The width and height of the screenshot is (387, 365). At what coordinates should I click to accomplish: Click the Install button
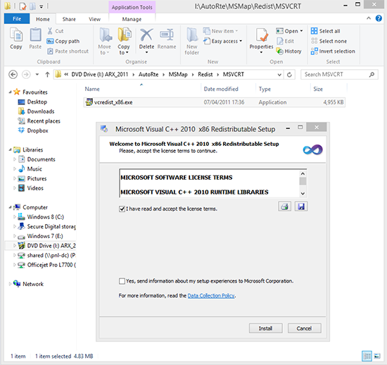tap(265, 328)
